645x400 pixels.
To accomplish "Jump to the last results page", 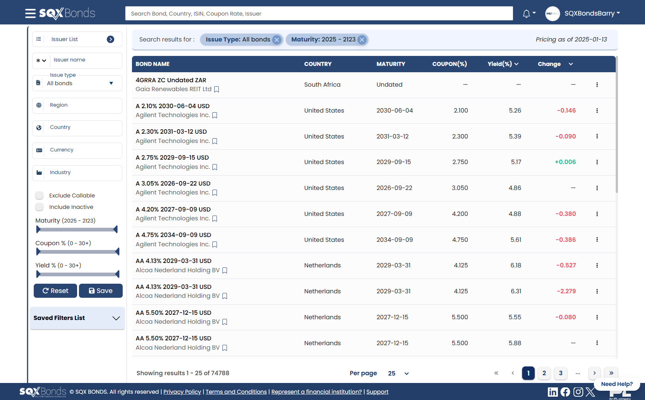I will point(611,373).
